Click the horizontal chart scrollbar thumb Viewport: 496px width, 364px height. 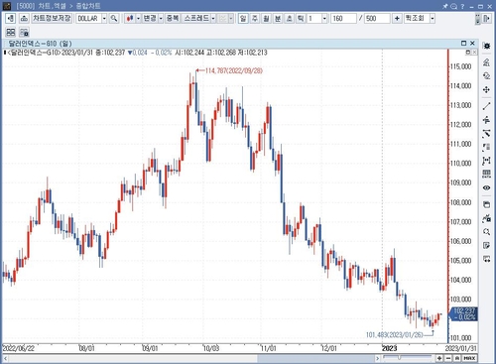point(315,358)
